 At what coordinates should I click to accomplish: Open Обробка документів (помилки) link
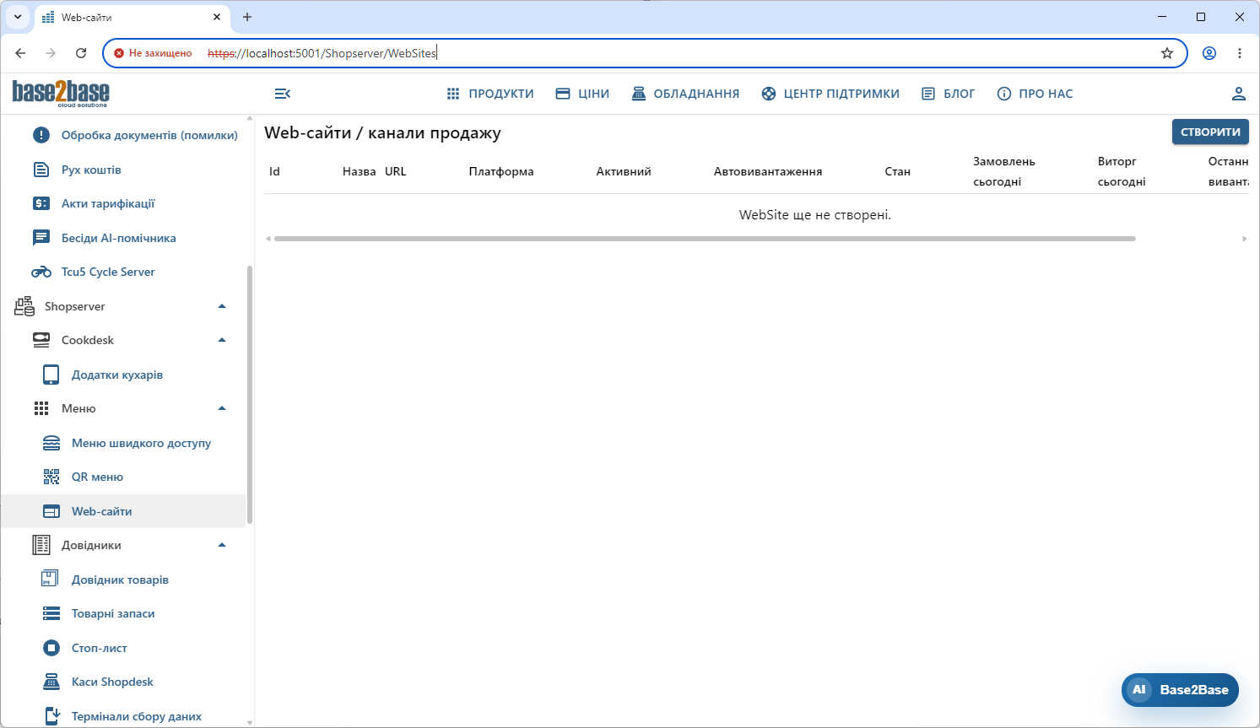pos(149,135)
